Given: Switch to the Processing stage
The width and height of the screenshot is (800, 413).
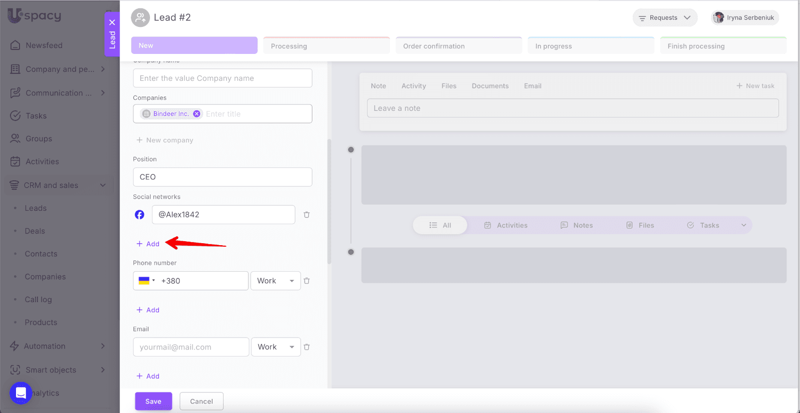Looking at the screenshot, I should click(x=326, y=46).
